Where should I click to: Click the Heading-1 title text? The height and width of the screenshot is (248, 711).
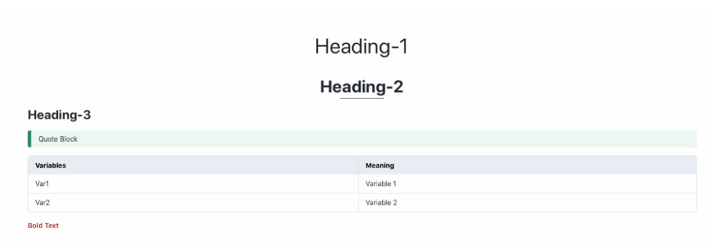362,47
